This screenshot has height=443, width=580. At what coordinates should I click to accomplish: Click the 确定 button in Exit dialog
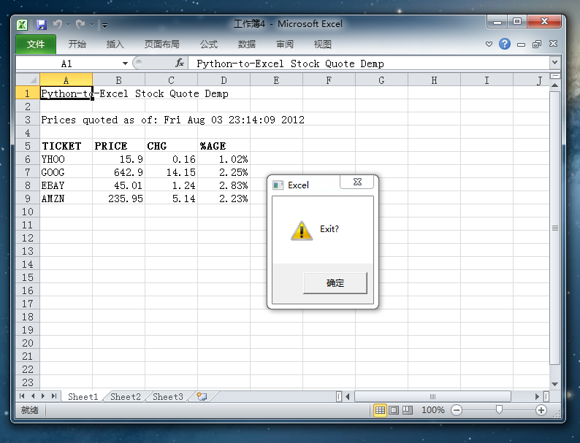[x=335, y=283]
